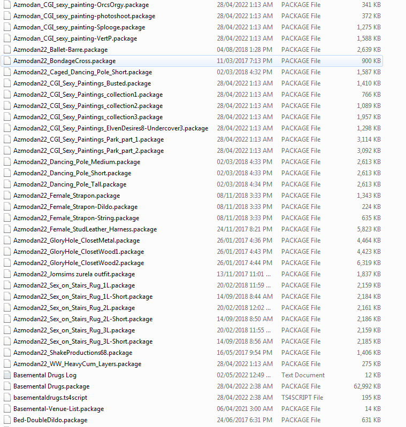Select the file name Azmodan22_CGI_Sexy_Paintings_ElvenDesires8-Undercover3.package
The width and height of the screenshot is (406, 427).
(111, 128)
